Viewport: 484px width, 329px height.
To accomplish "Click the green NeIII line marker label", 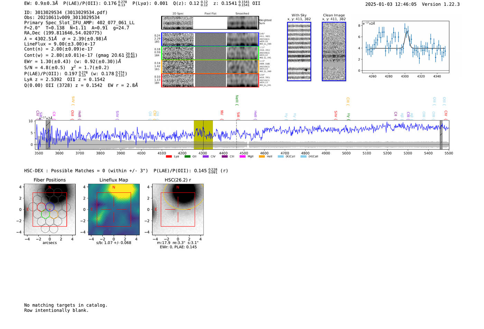I will (237, 100).
